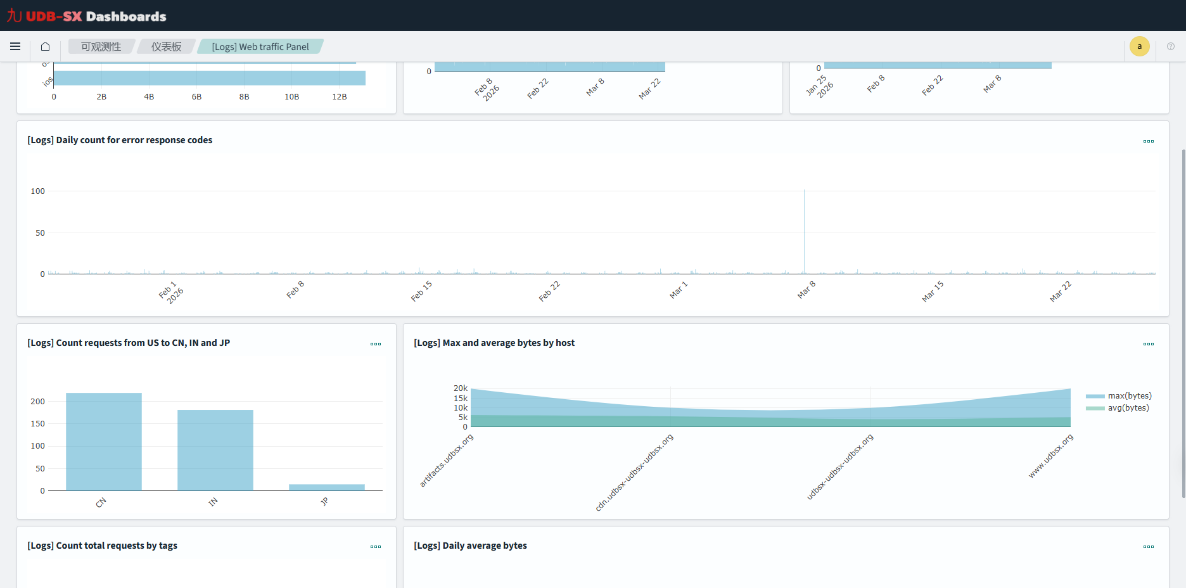Go to the home page icon
This screenshot has width=1186, height=588.
45,46
